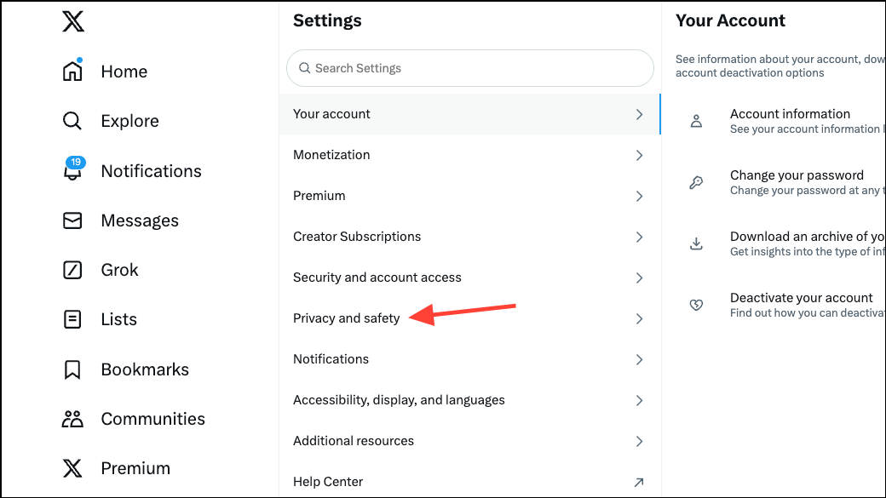Click the Lists icon in sidebar
This screenshot has width=886, height=498.
pos(73,319)
